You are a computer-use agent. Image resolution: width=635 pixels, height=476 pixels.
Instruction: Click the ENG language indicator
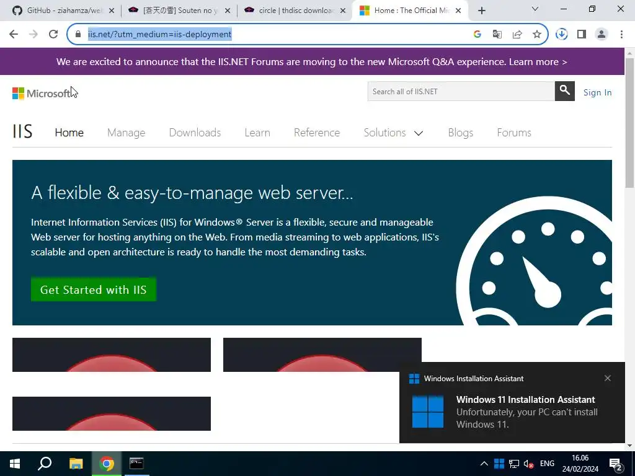coord(547,464)
